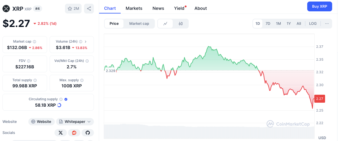The width and height of the screenshot is (338, 141).
Task: Click the $2.27 price text
Action: click(x=16, y=23)
